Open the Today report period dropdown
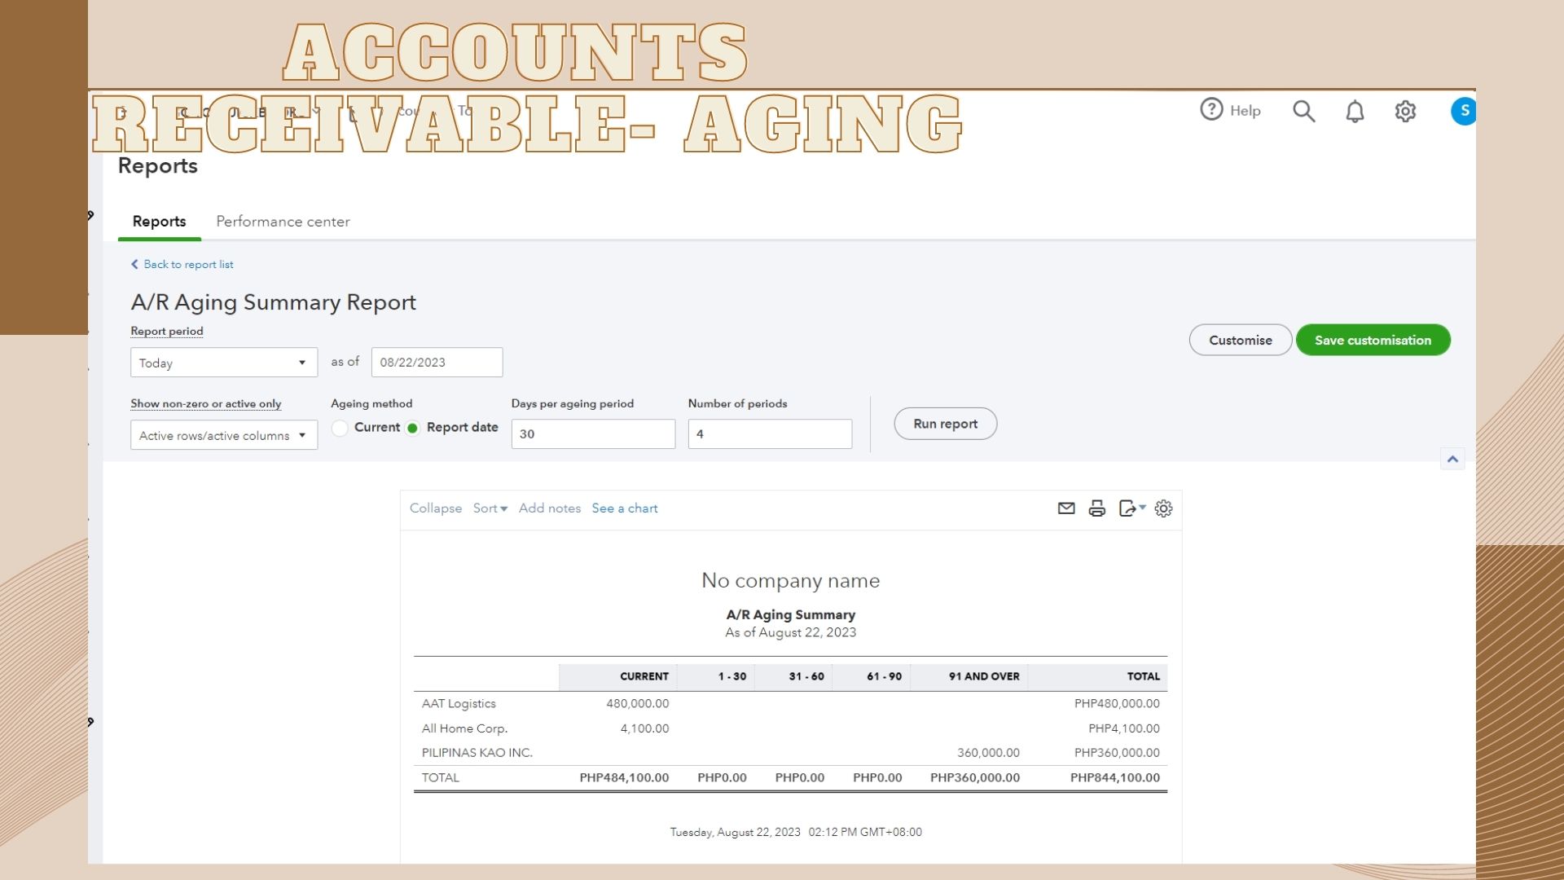Viewport: 1564px width, 880px height. pyautogui.click(x=223, y=363)
